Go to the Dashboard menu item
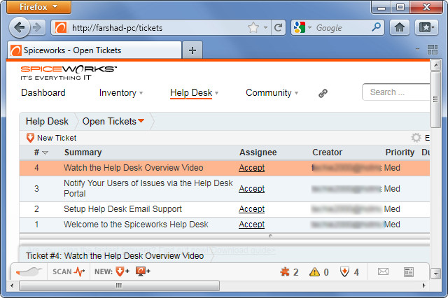The image size is (448, 298). point(43,93)
